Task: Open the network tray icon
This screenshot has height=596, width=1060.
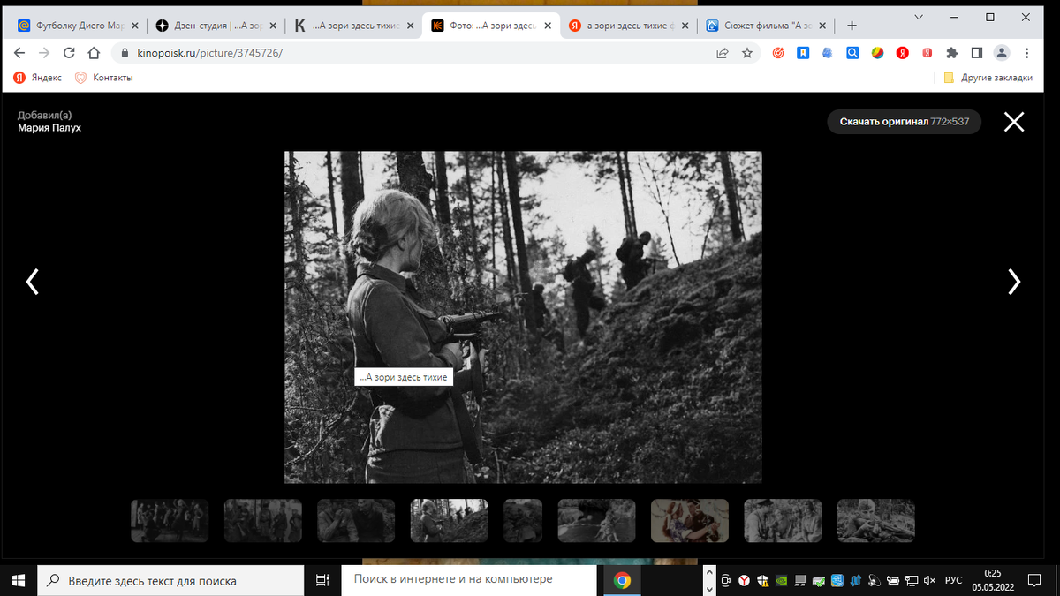Action: pyautogui.click(x=911, y=580)
